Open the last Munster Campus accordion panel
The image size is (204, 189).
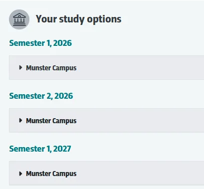tap(106, 173)
